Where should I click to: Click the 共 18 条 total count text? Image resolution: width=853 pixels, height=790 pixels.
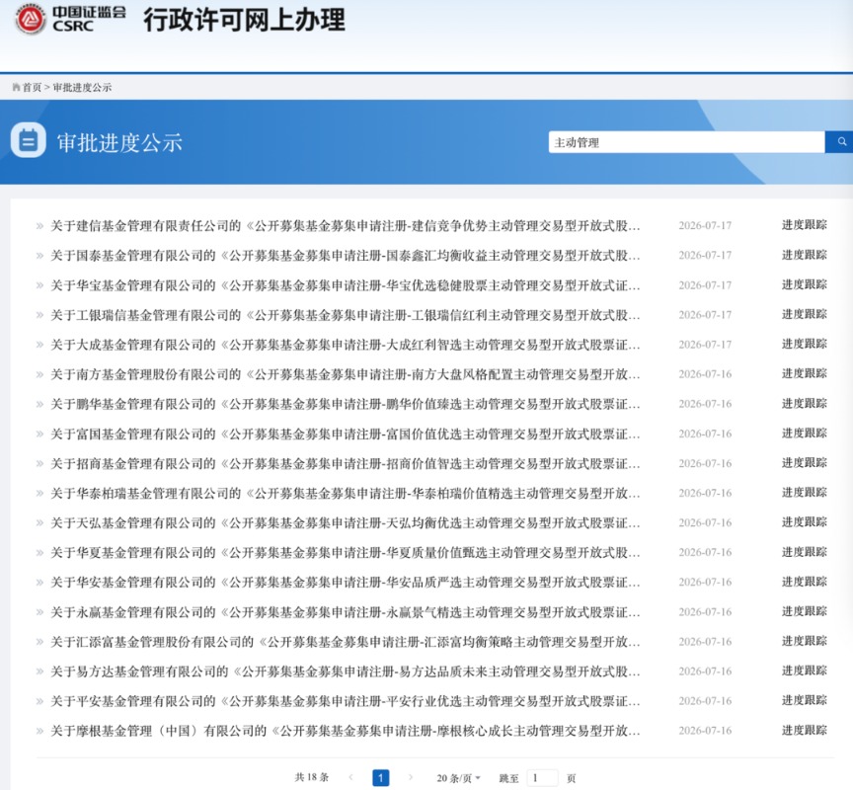pyautogui.click(x=312, y=777)
